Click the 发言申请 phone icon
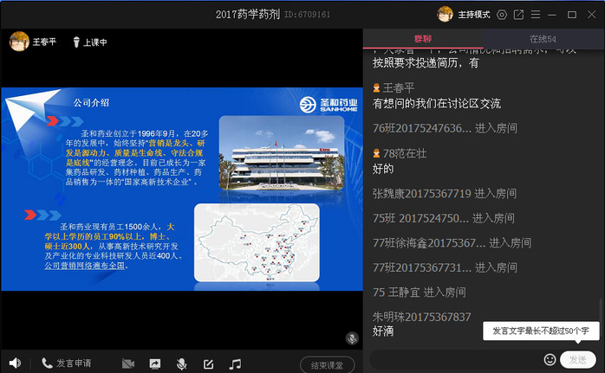The width and height of the screenshot is (605, 373). tap(47, 363)
